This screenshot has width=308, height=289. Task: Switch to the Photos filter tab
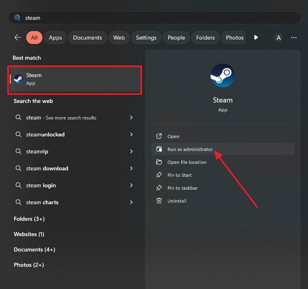tap(234, 38)
